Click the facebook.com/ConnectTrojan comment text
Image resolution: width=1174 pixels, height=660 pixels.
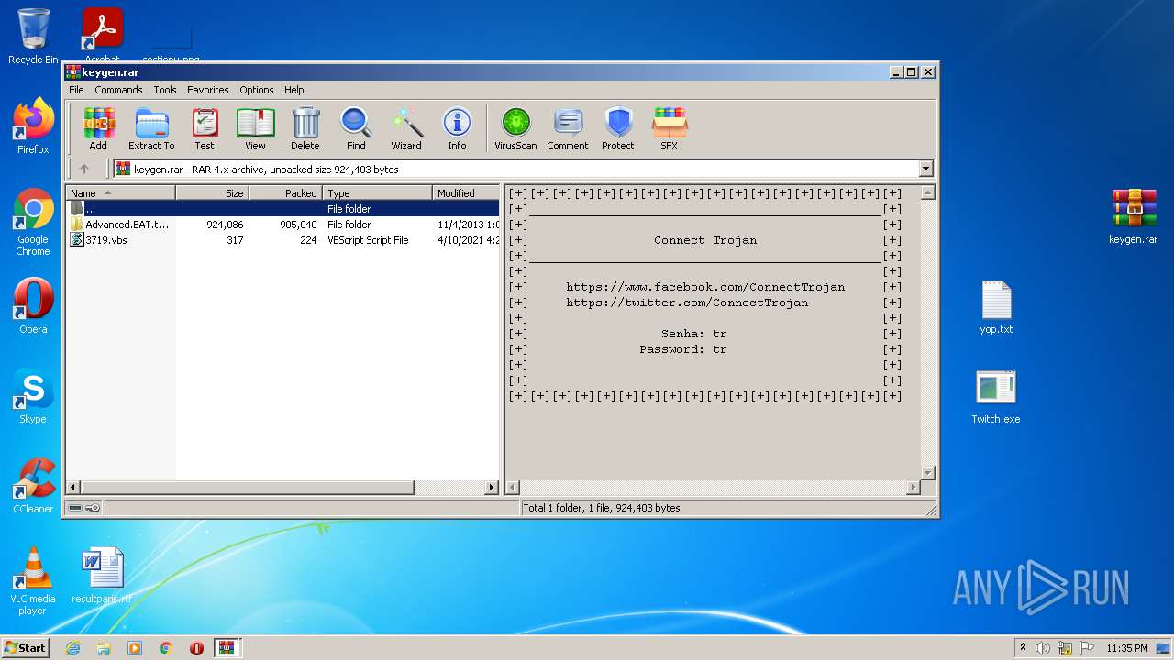(x=705, y=287)
